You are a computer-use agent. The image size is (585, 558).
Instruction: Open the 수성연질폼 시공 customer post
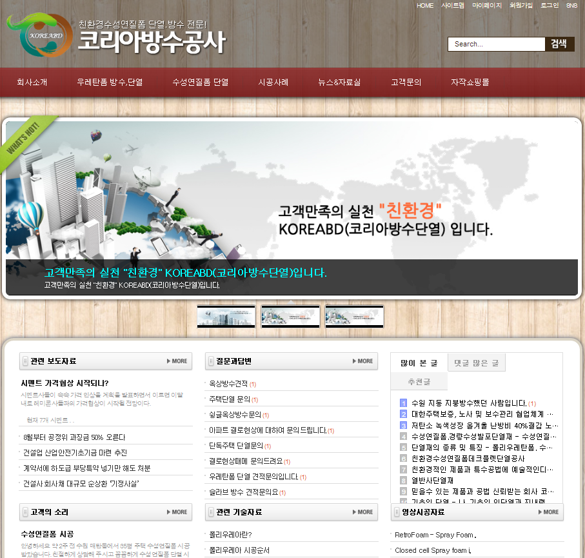tap(47, 534)
